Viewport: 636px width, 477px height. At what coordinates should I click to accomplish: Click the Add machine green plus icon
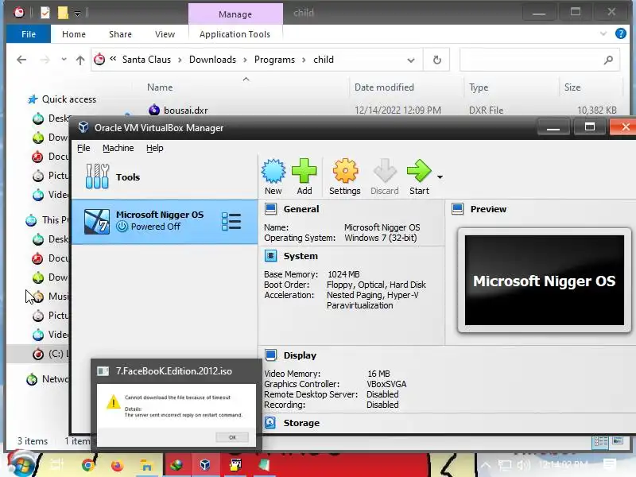tap(304, 172)
